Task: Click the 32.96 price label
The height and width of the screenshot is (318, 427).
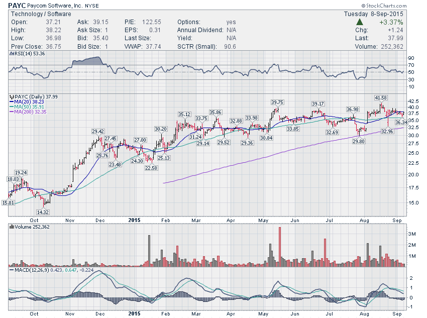Action: [387, 131]
